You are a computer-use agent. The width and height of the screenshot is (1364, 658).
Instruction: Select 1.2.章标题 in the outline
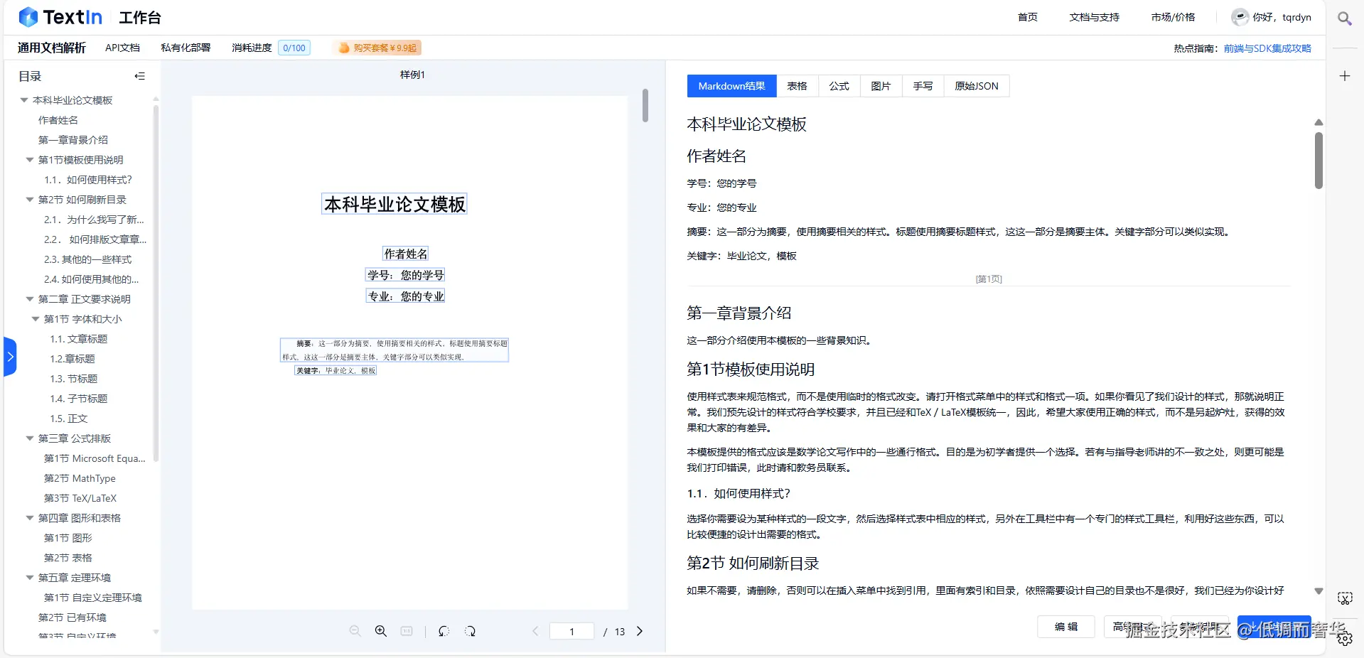72,359
